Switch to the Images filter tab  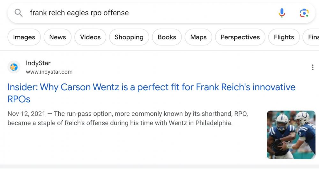pos(24,37)
